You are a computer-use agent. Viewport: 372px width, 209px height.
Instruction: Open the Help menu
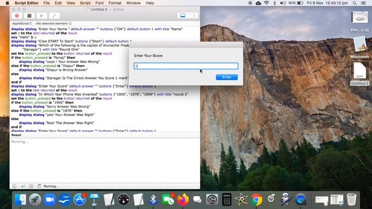pyautogui.click(x=150, y=3)
